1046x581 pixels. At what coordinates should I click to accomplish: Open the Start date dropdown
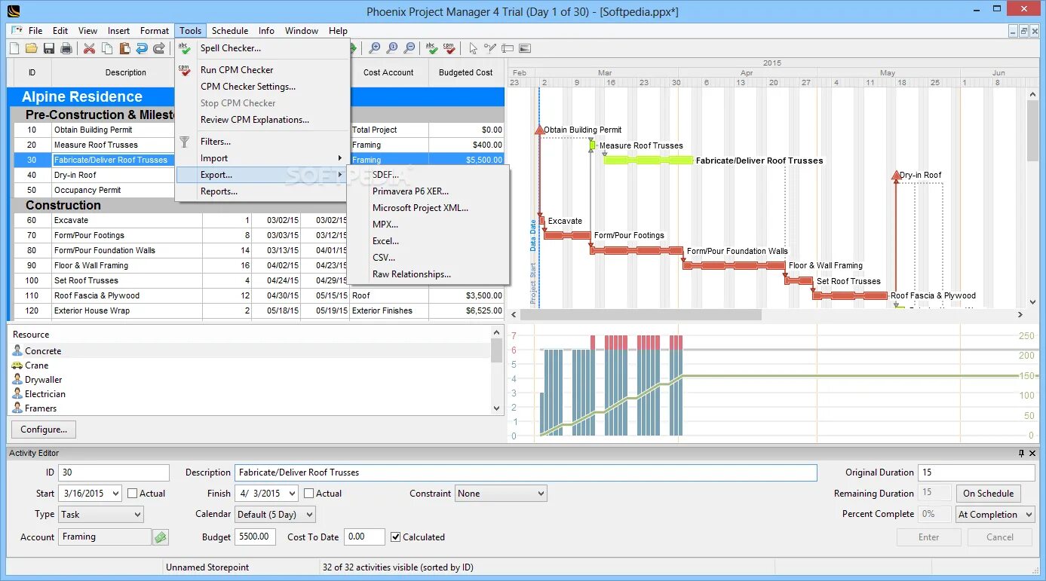pyautogui.click(x=115, y=494)
